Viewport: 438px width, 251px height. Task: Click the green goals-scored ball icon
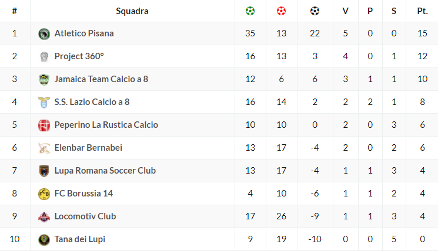[x=250, y=11]
